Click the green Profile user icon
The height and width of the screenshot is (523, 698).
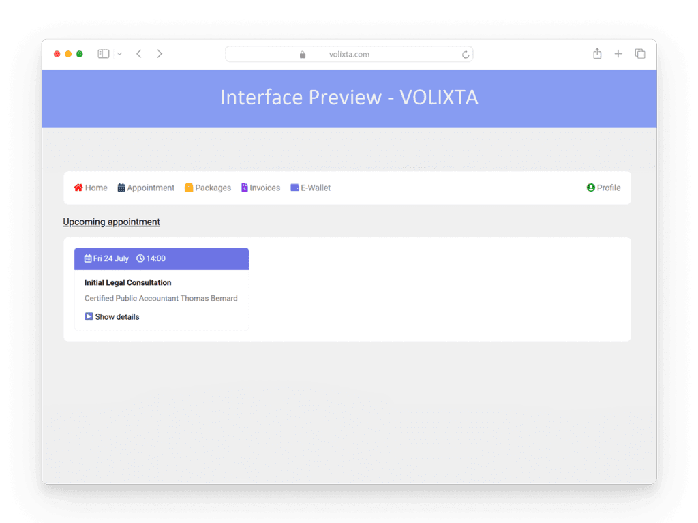click(591, 188)
